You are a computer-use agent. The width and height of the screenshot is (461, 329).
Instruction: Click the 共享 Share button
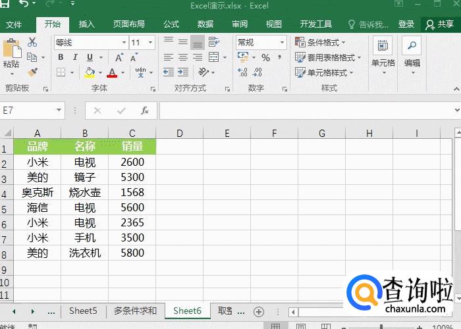(x=440, y=25)
